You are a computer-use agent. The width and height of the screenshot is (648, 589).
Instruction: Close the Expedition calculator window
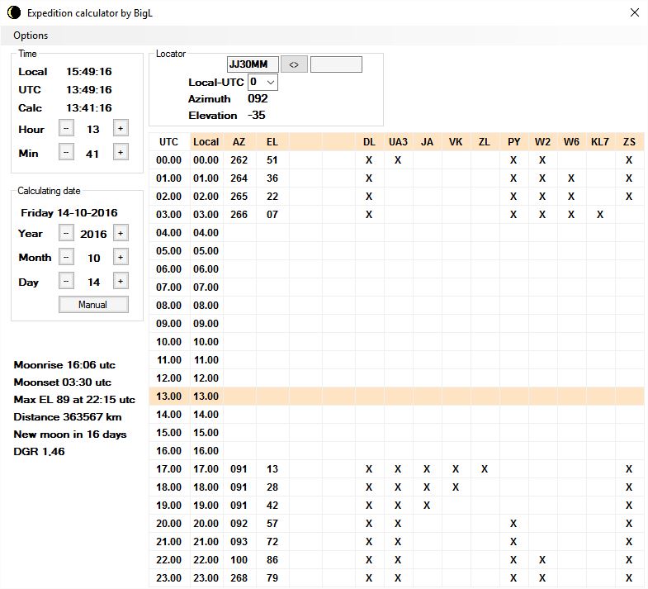click(634, 12)
